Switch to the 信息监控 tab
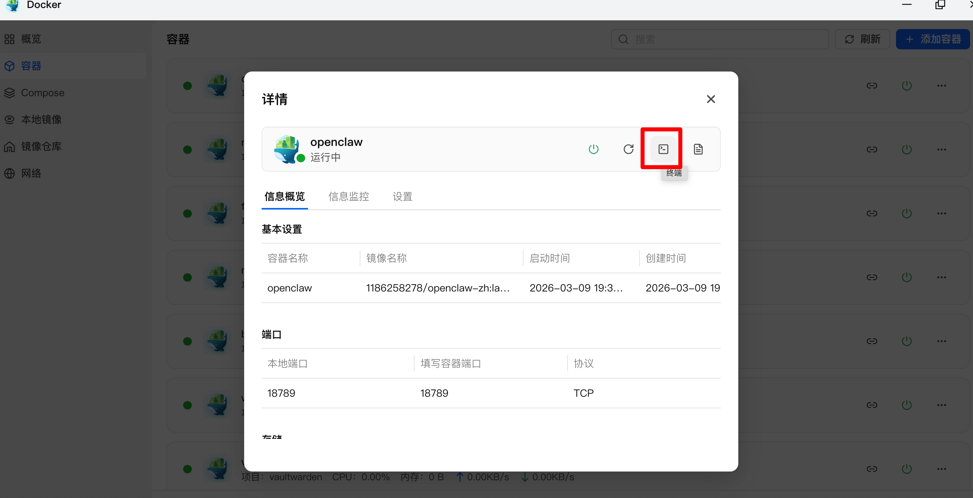Image resolution: width=973 pixels, height=498 pixels. tap(348, 196)
